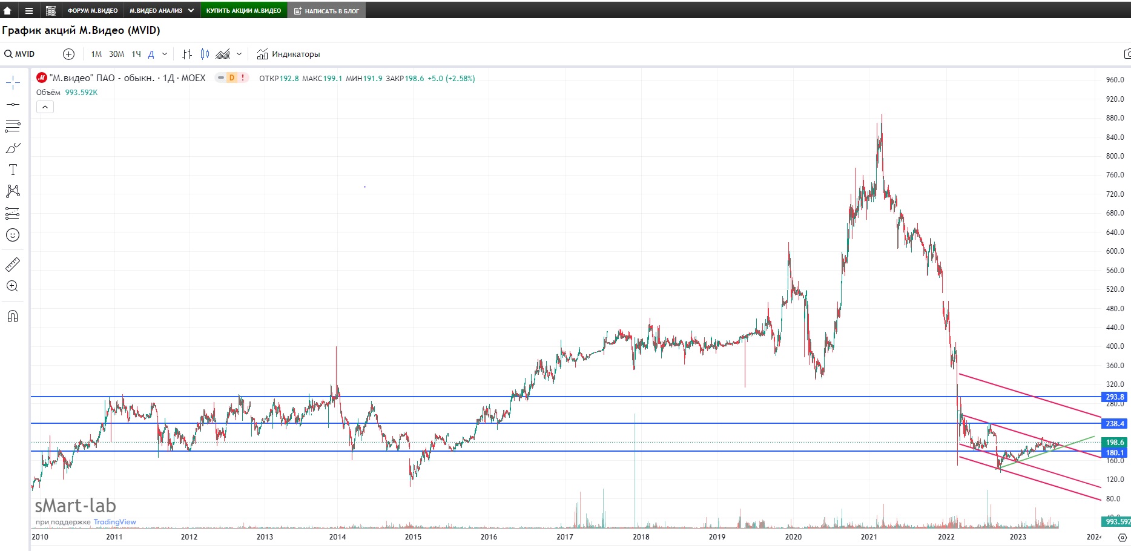Open the forecasting and measurement tools
This screenshot has width=1131, height=551.
[x=13, y=213]
